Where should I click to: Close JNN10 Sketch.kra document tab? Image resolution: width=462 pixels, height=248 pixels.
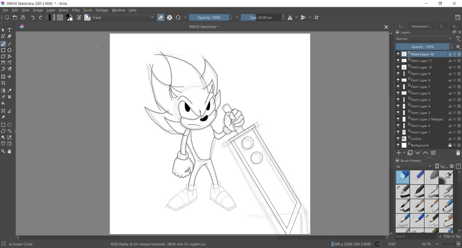386,27
